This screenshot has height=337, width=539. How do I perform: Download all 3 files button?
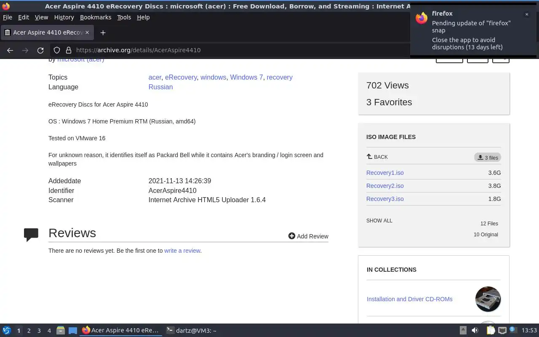[488, 158]
